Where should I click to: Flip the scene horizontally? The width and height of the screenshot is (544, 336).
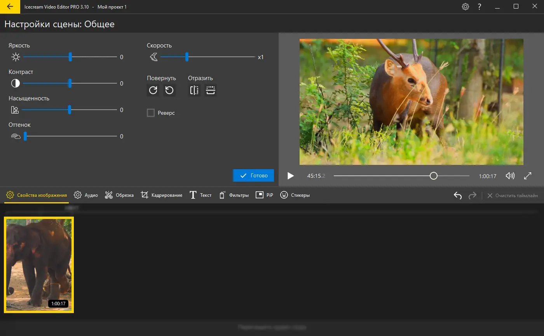click(194, 90)
